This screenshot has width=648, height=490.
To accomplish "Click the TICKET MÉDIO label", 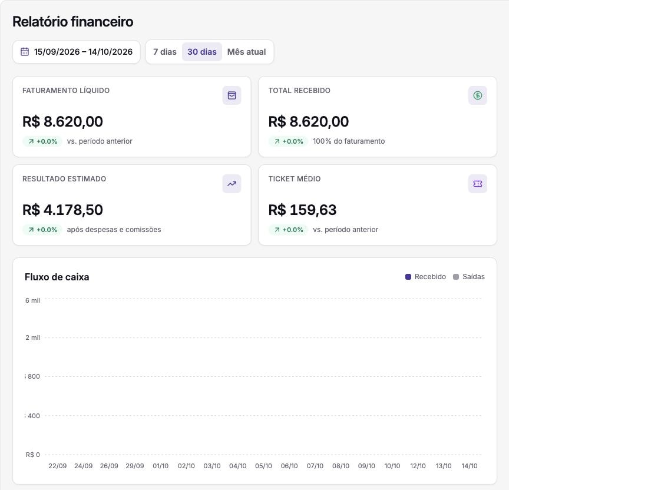I will [294, 179].
